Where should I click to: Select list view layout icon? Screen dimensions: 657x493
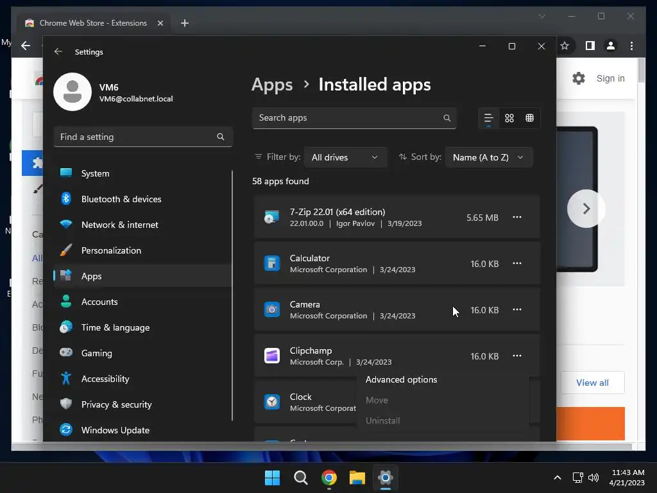488,118
